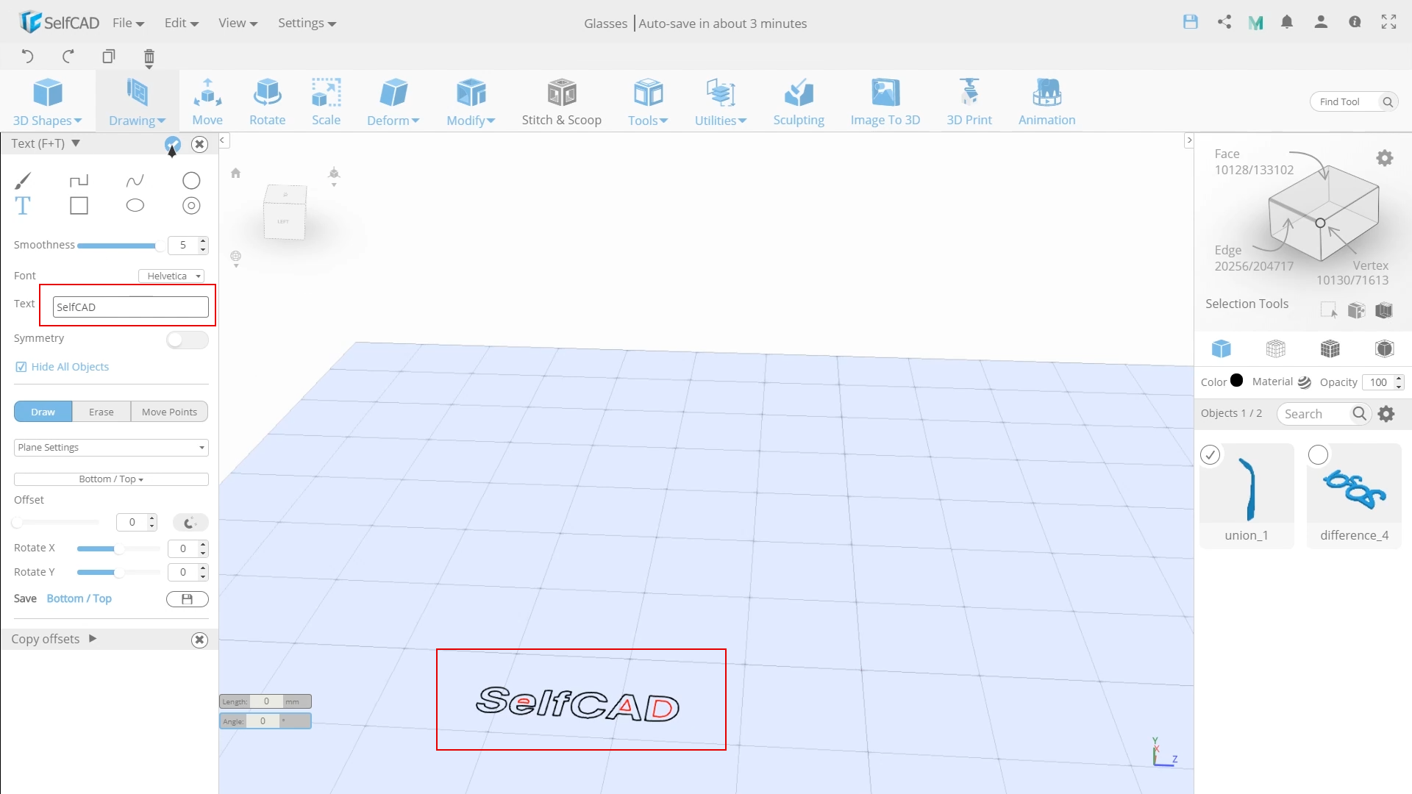This screenshot has height=794, width=1412.
Task: Expand the Copy offsets section
Action: click(x=93, y=638)
